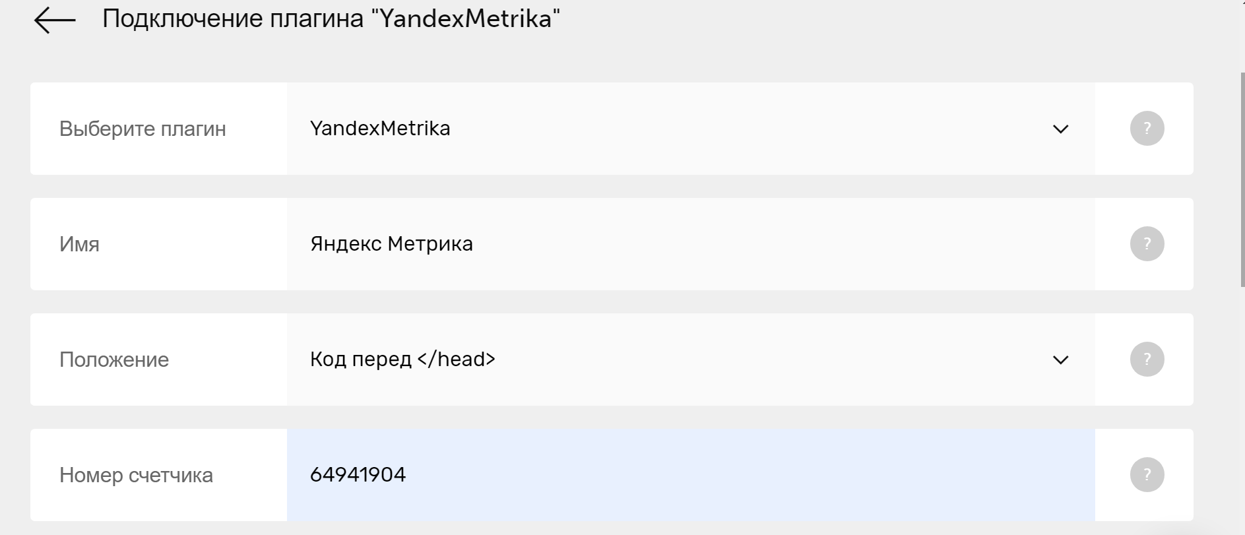The image size is (1245, 535).
Task: Click the "Номер счетчика" row label
Action: 136,475
